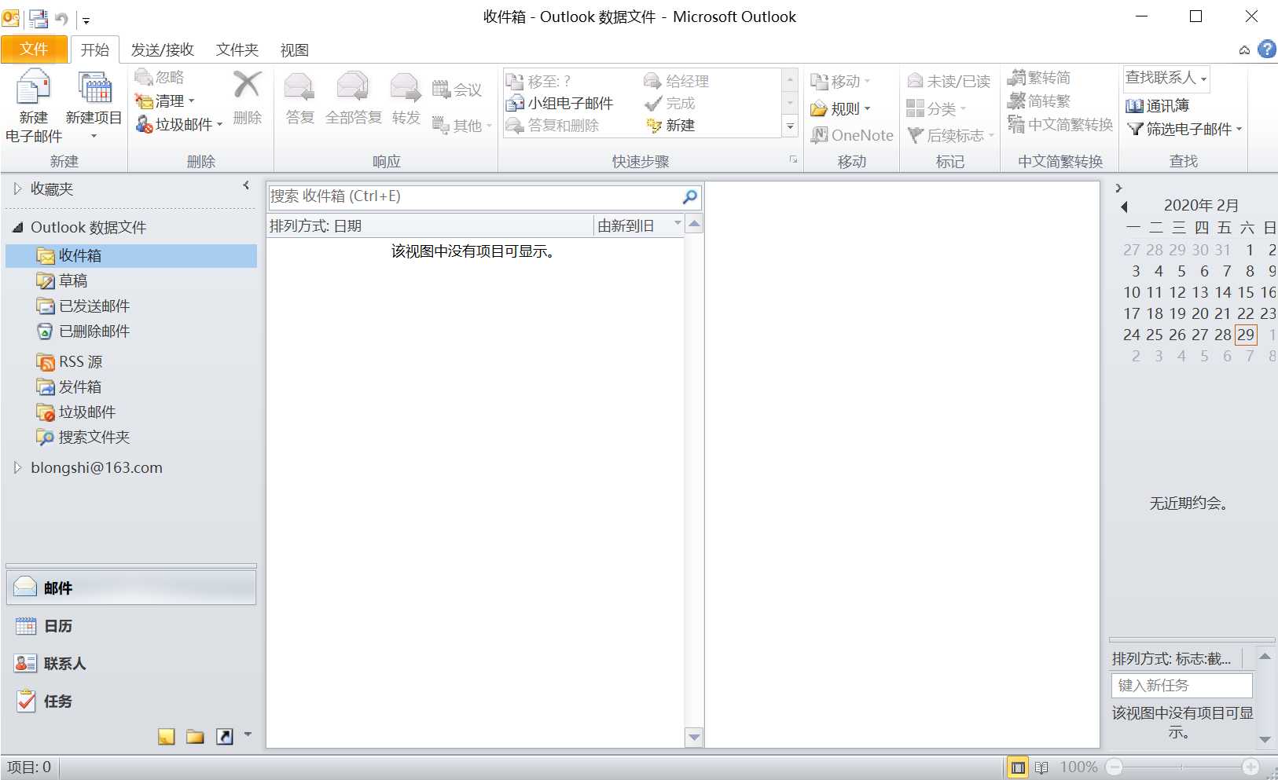
Task: Click the Type a new task (键入新任务) field
Action: [1181, 685]
